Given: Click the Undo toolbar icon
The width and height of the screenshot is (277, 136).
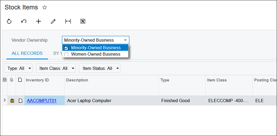Looking at the screenshot, I should click(24, 22).
